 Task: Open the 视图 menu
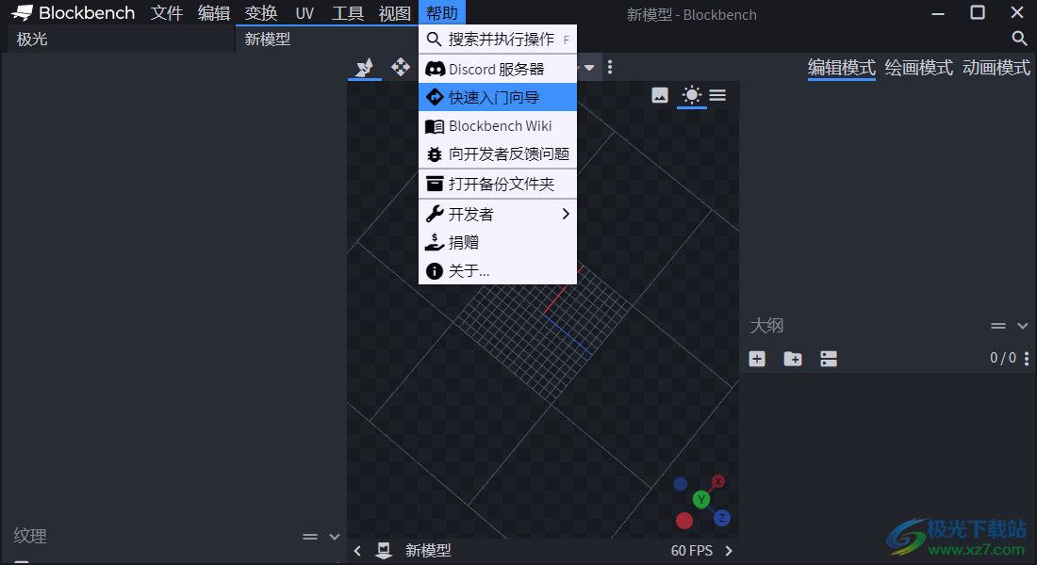click(x=395, y=12)
